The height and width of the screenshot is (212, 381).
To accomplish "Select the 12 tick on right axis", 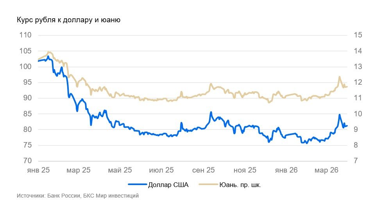I will tap(358, 82).
